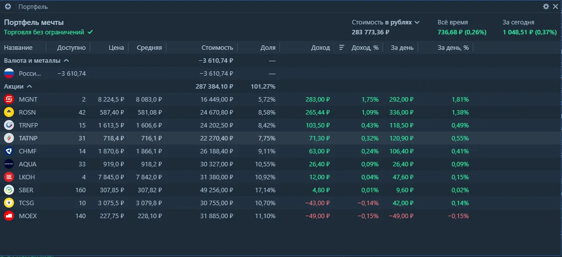This screenshot has width=562, height=257.
Task: Click the AQUA company logo icon
Action: pos(9,164)
